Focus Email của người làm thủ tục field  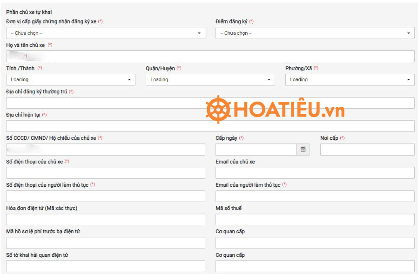pyautogui.click(x=315, y=196)
